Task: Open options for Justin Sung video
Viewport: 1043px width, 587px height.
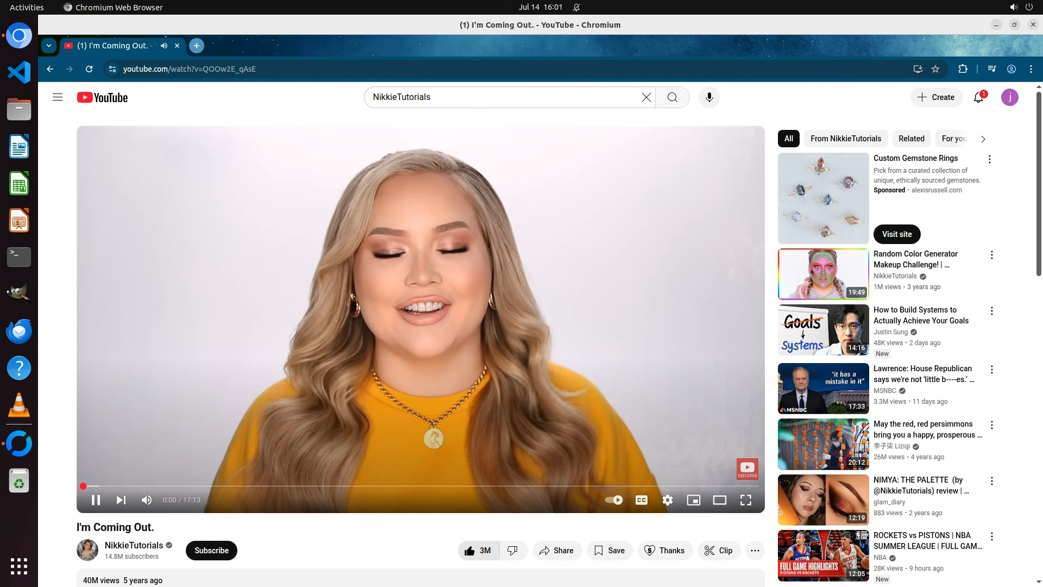Action: pos(991,311)
